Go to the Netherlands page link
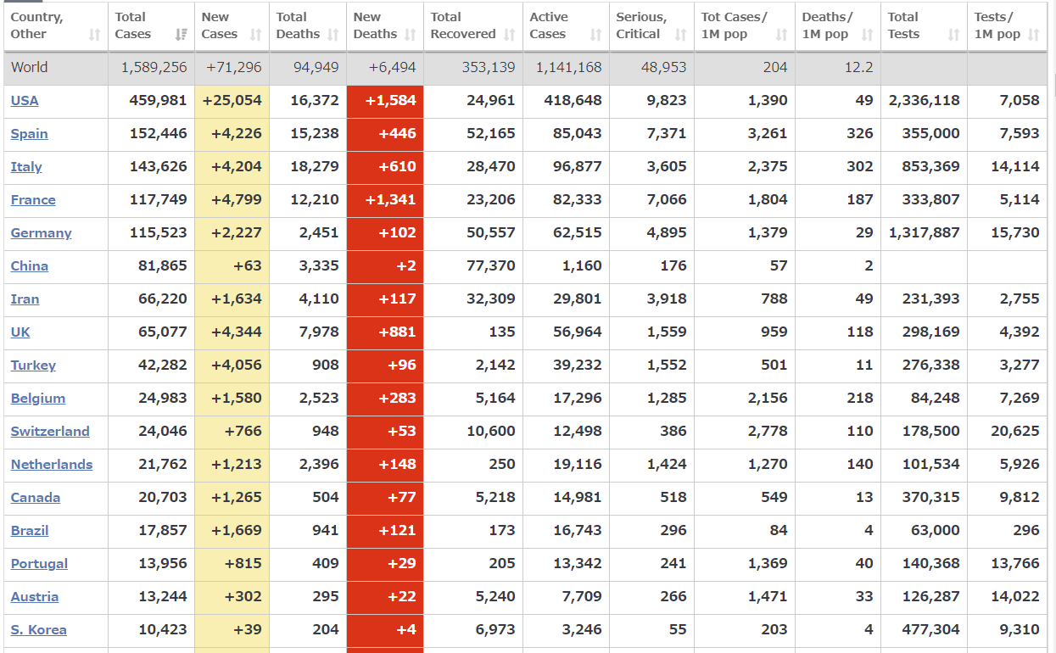 (x=52, y=464)
